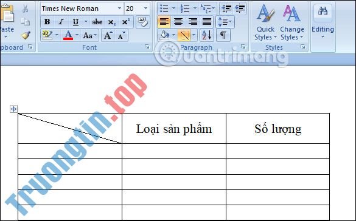The height and width of the screenshot is (221, 356).
Task: Open font color dropdown arrow
Action: coord(77,35)
